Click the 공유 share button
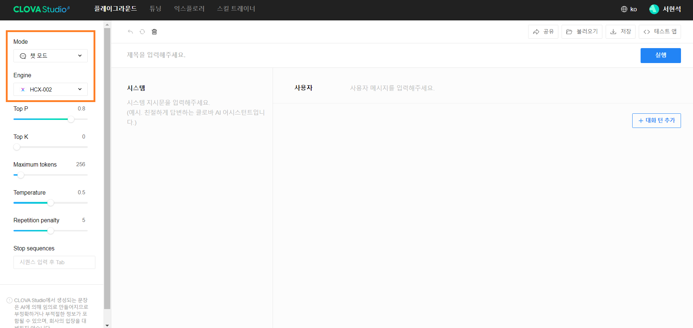Image resolution: width=693 pixels, height=328 pixels. 543,32
